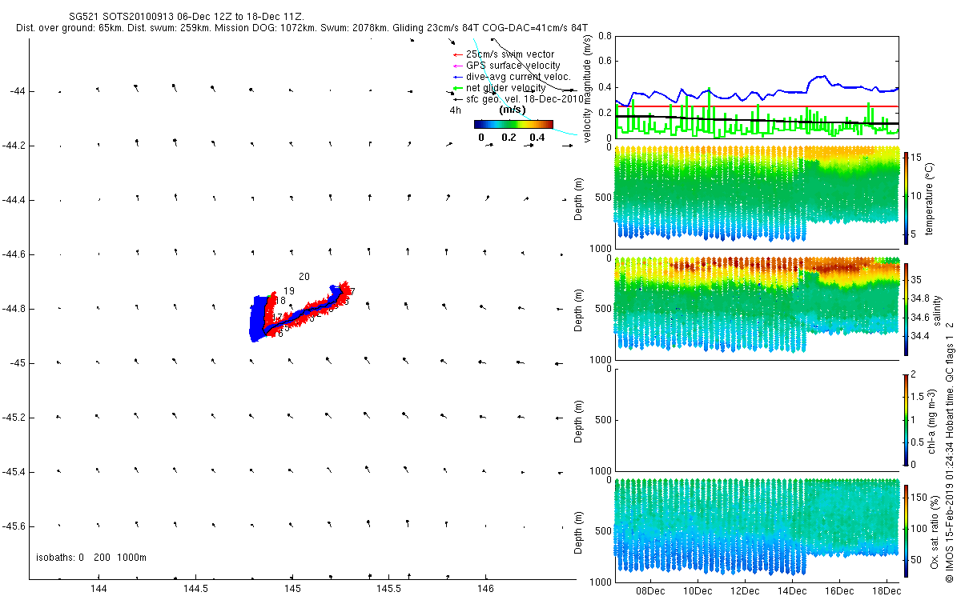Click the chl-a (mg m-3) colorbar
This screenshot has width=961, height=600.
coord(906,418)
